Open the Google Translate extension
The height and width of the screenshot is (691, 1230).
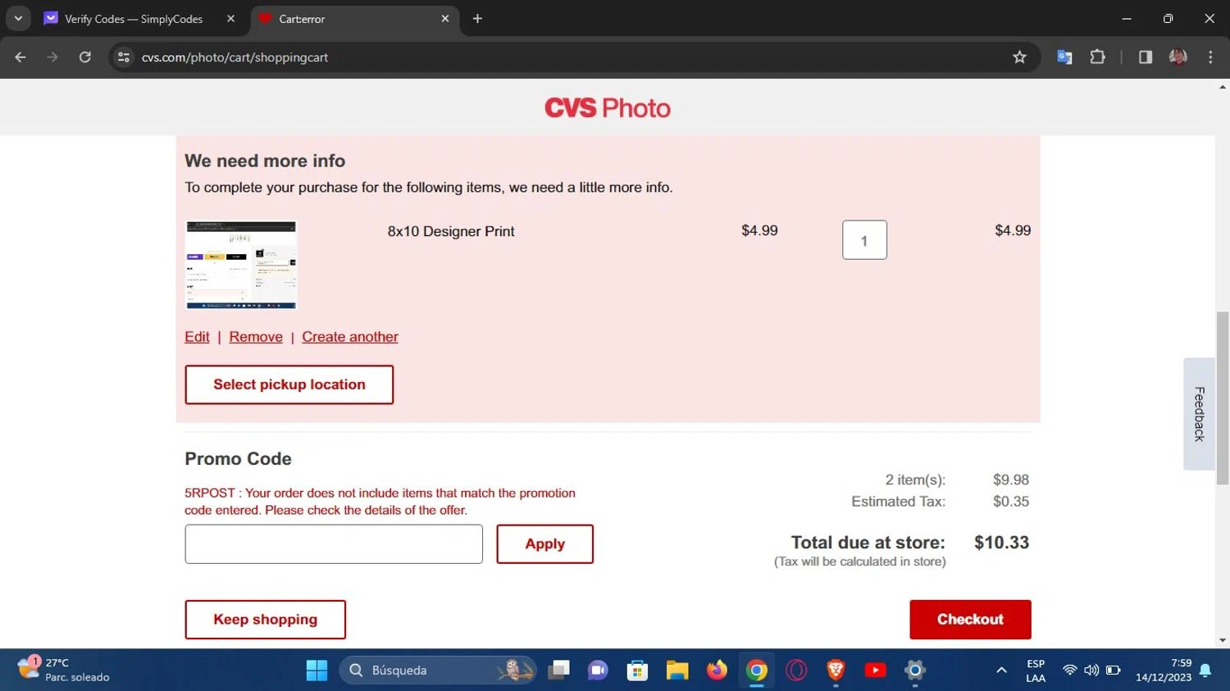coord(1064,57)
